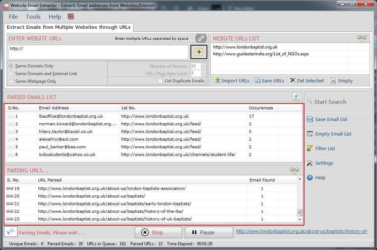Click envelope icon of email row 1
The height and width of the screenshot is (250, 377).
(x=11, y=116)
